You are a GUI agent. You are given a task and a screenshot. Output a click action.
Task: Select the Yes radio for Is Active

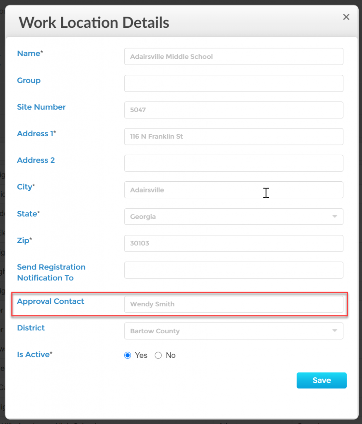pos(128,355)
